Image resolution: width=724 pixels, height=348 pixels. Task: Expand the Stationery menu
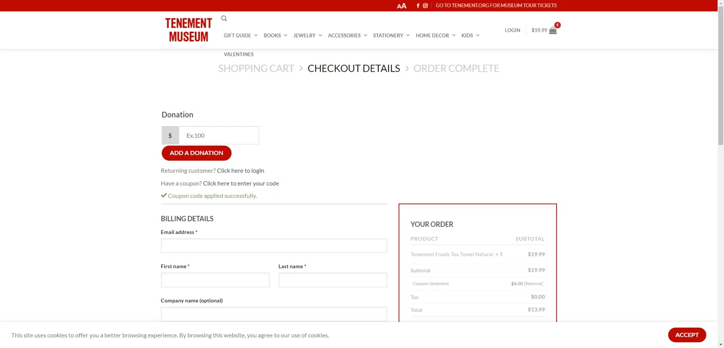click(x=391, y=35)
